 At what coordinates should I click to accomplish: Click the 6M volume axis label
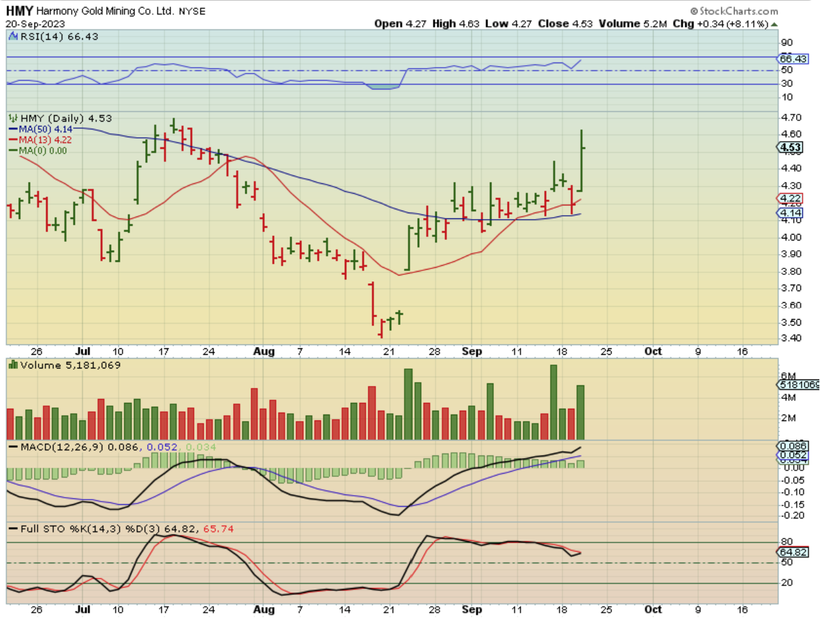(789, 376)
